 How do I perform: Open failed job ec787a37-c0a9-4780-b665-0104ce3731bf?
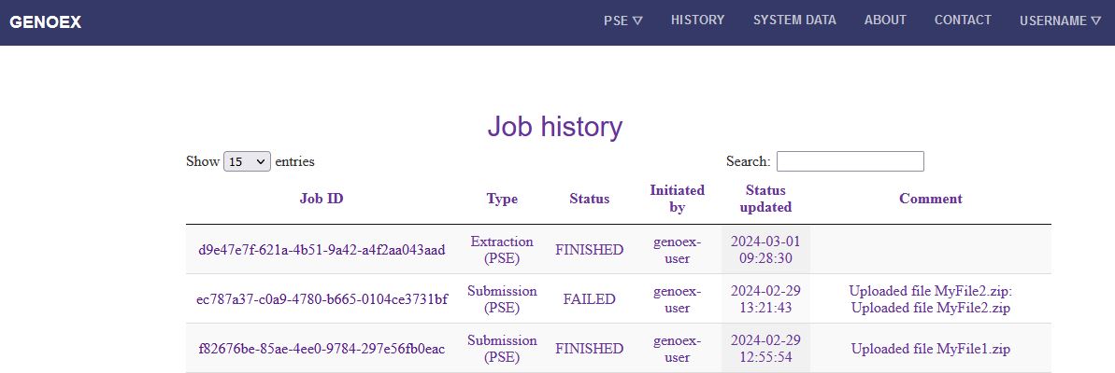[322, 299]
